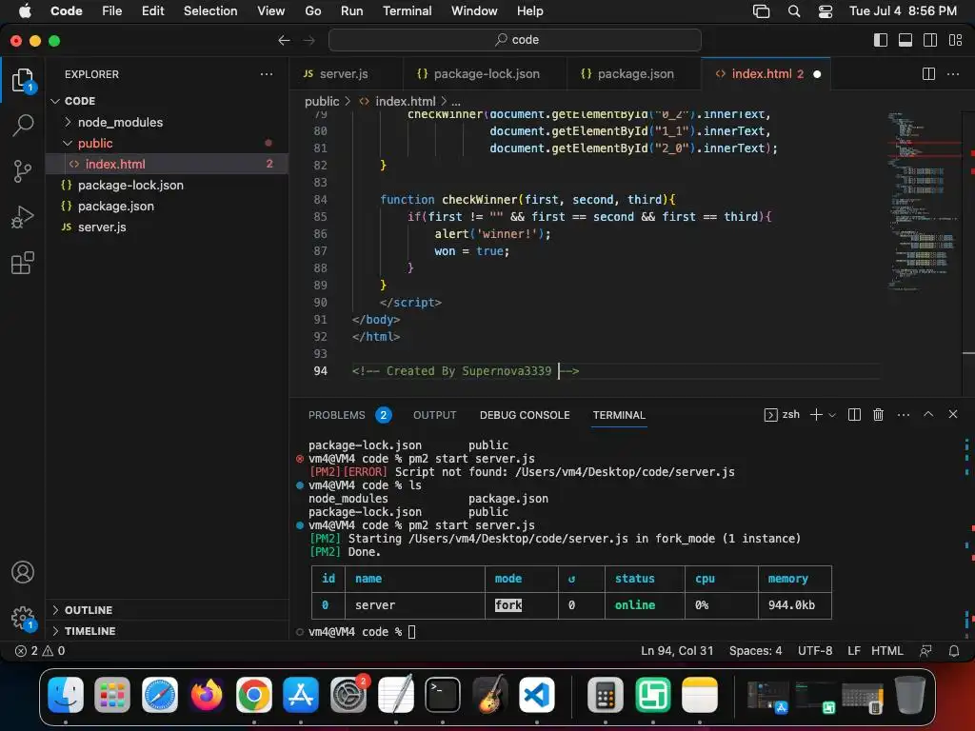Switch to the package.json tab
975x731 pixels.
633,74
